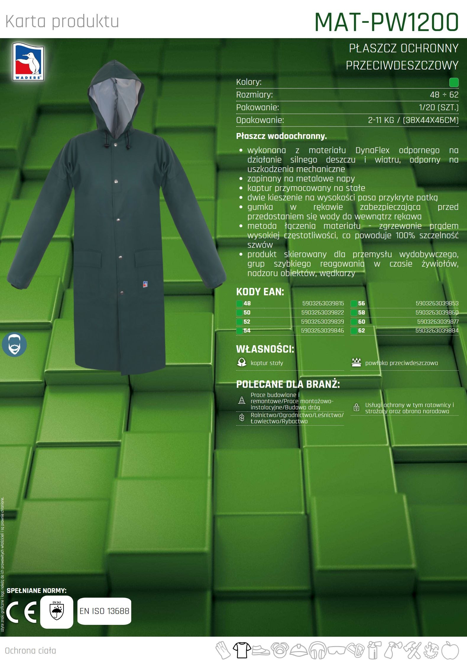Click the bearded man face icon
Screen dimensions: 467x668
(14, 345)
